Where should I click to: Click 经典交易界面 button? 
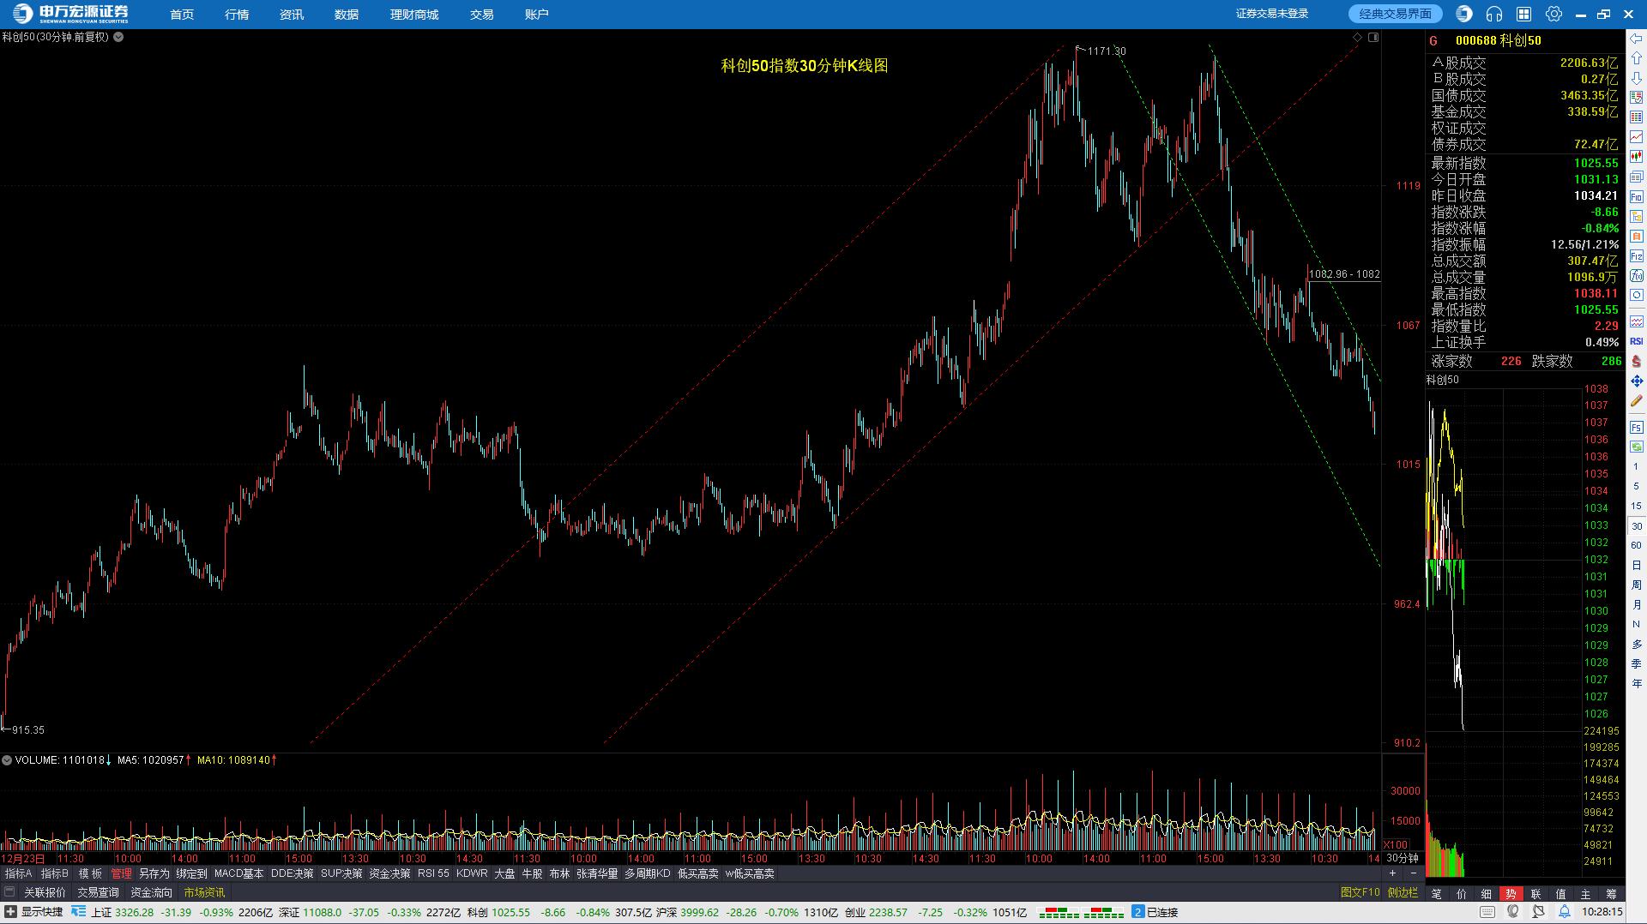[x=1396, y=14]
